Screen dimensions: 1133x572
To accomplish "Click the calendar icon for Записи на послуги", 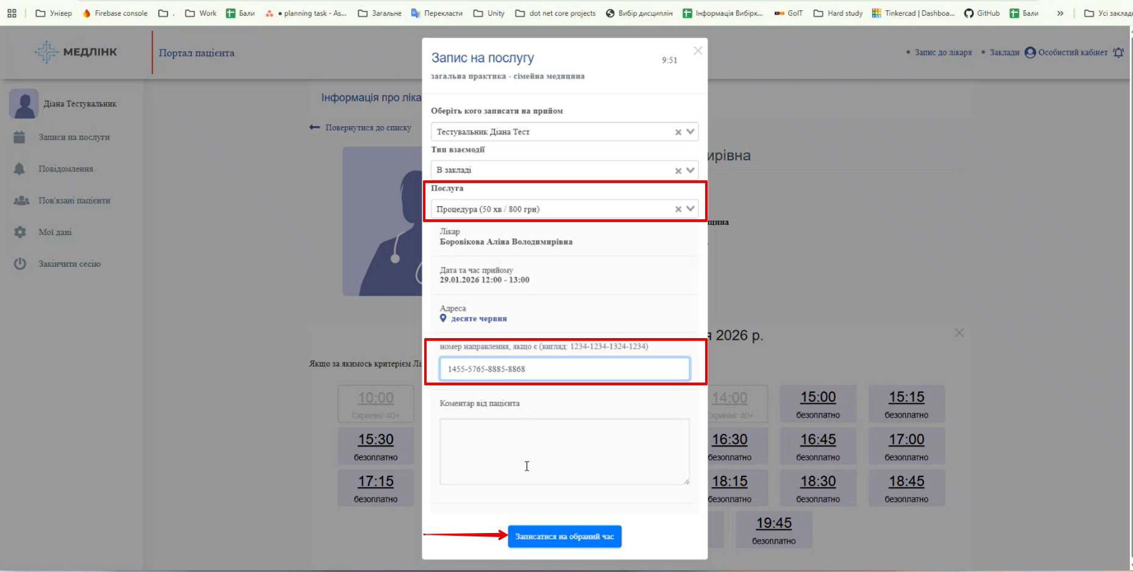I will [20, 137].
